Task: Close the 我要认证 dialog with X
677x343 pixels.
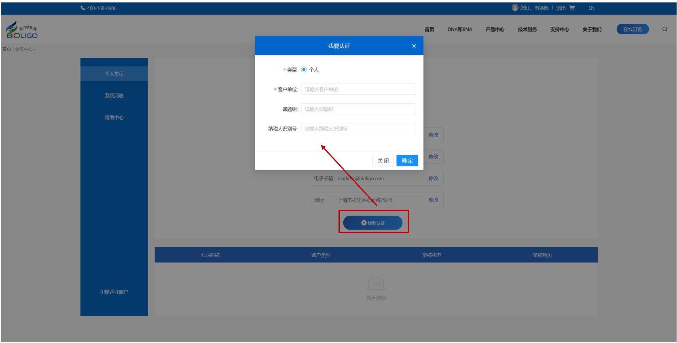Action: pyautogui.click(x=414, y=46)
